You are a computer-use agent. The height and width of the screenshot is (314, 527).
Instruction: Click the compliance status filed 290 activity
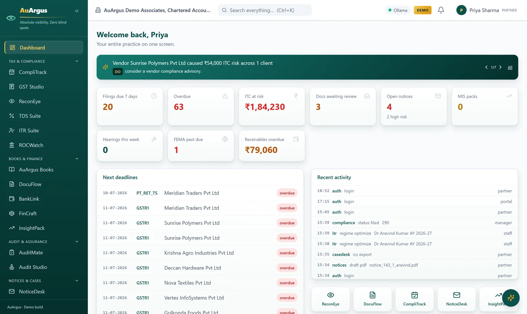click(414, 223)
